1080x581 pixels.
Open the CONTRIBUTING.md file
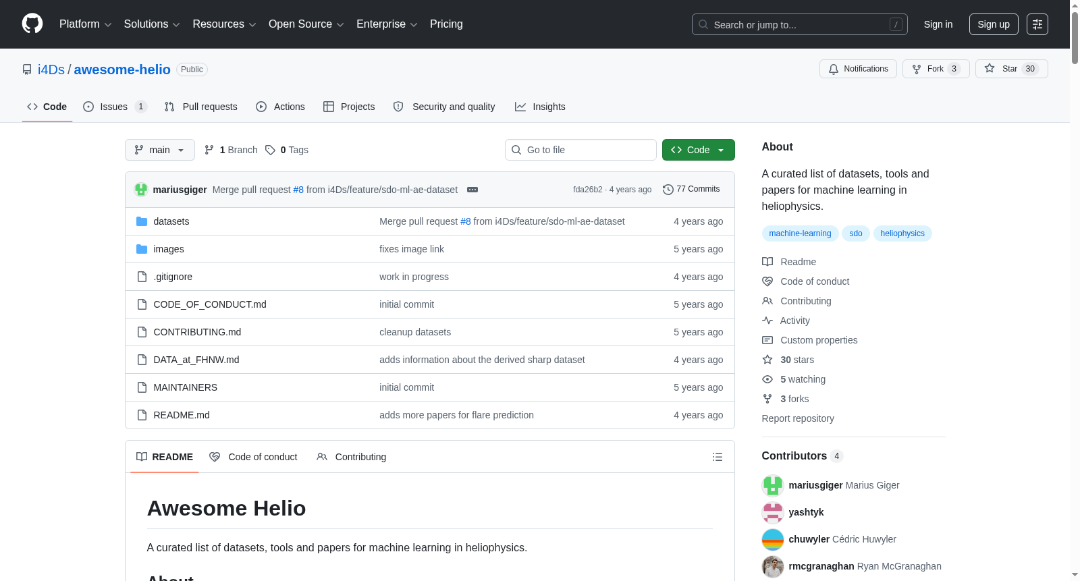197,332
